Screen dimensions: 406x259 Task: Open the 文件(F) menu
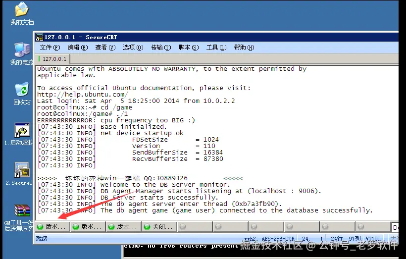point(50,48)
